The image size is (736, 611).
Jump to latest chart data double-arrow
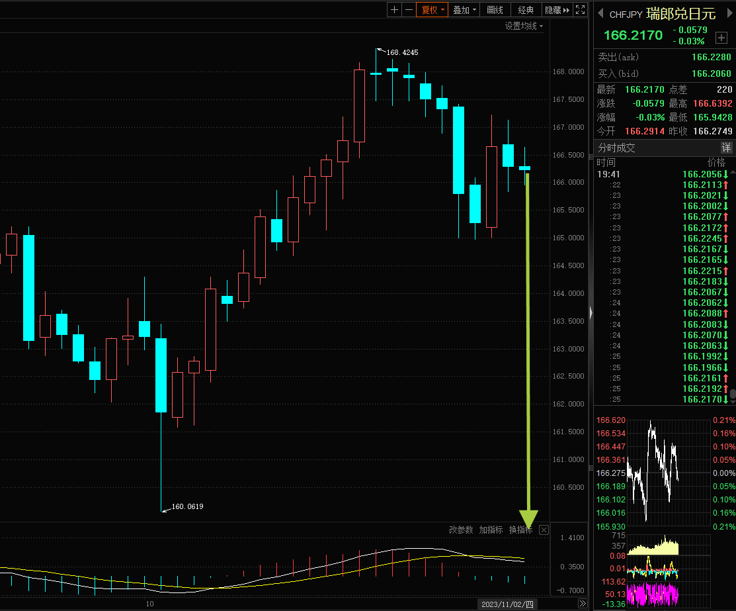pos(583,604)
